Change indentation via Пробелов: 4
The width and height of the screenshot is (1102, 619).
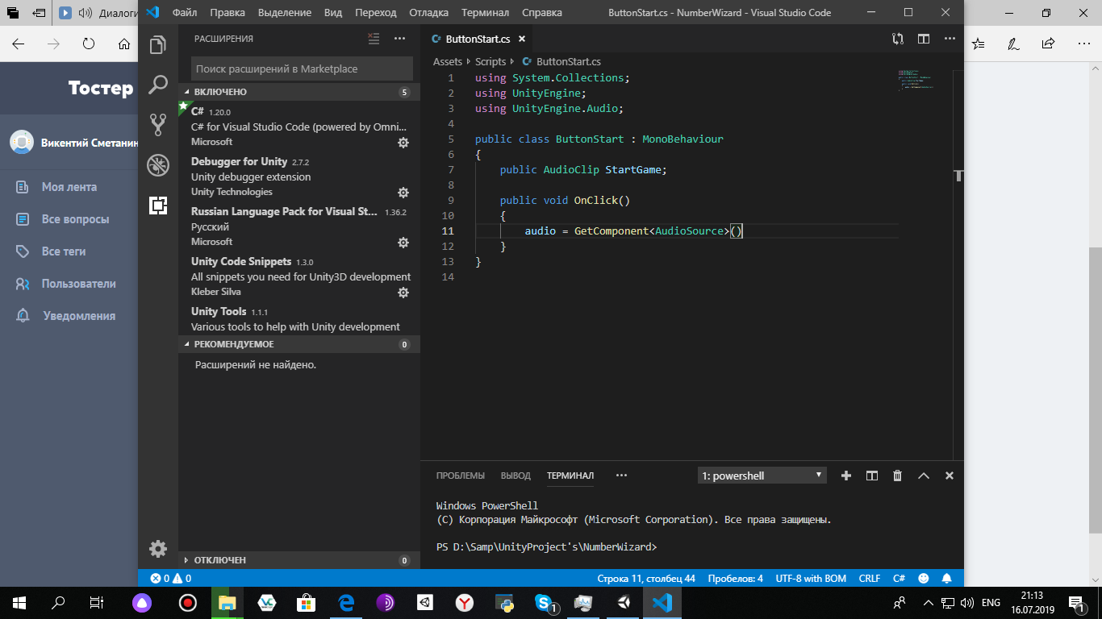click(735, 579)
